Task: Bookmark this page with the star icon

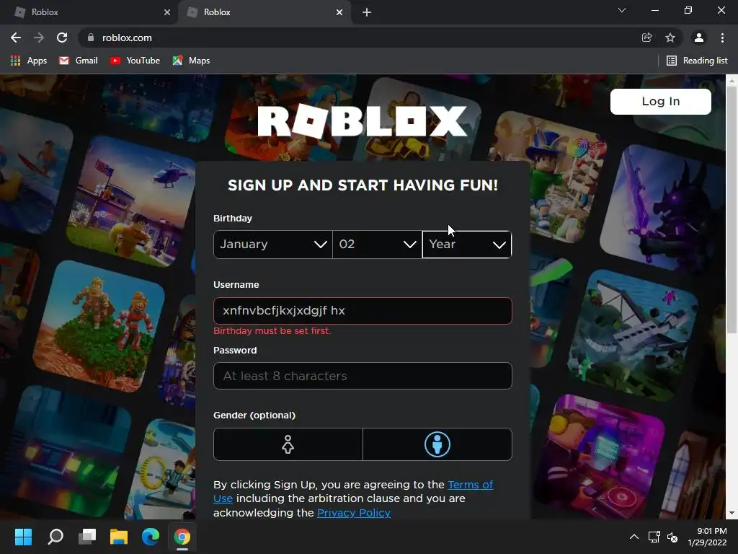Action: tap(670, 38)
